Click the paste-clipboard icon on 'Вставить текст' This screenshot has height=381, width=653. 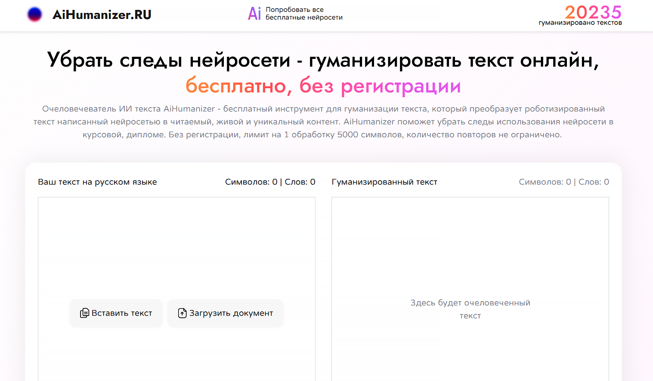[x=85, y=313]
